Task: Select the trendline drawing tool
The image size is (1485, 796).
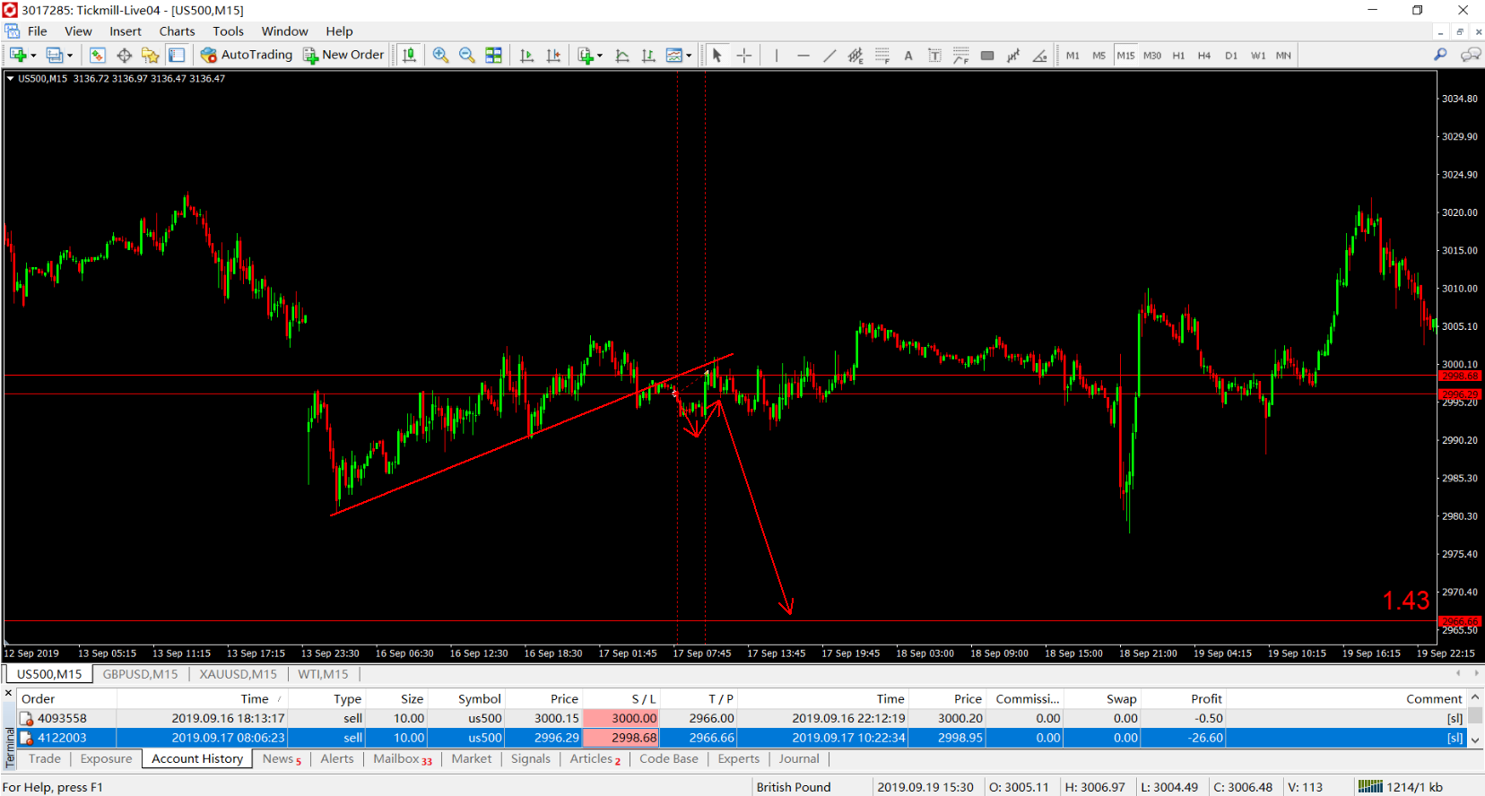Action: tap(829, 56)
